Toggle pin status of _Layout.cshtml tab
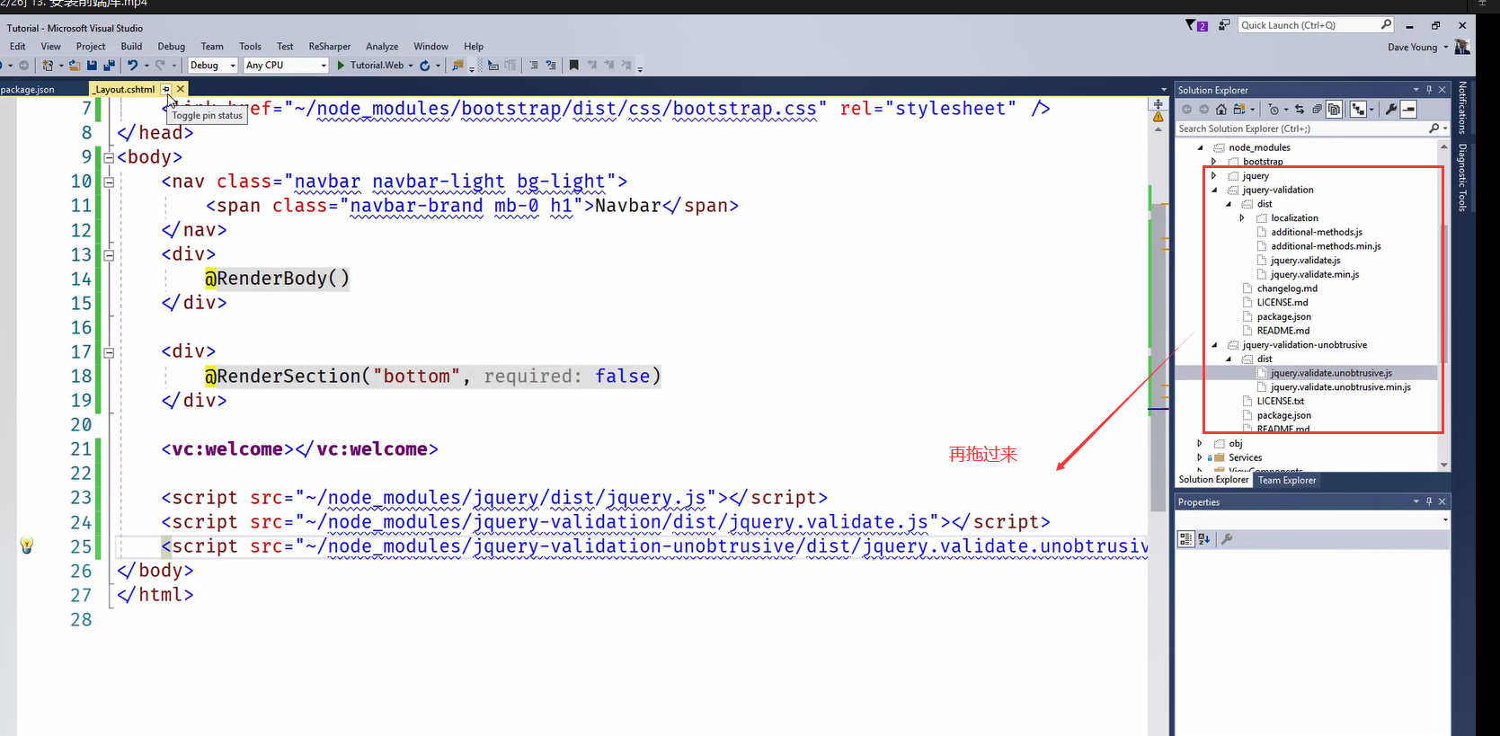Image resolution: width=1500 pixels, height=736 pixels. coord(166,89)
